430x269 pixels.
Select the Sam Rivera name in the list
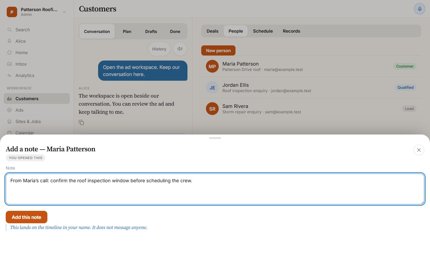[235, 106]
